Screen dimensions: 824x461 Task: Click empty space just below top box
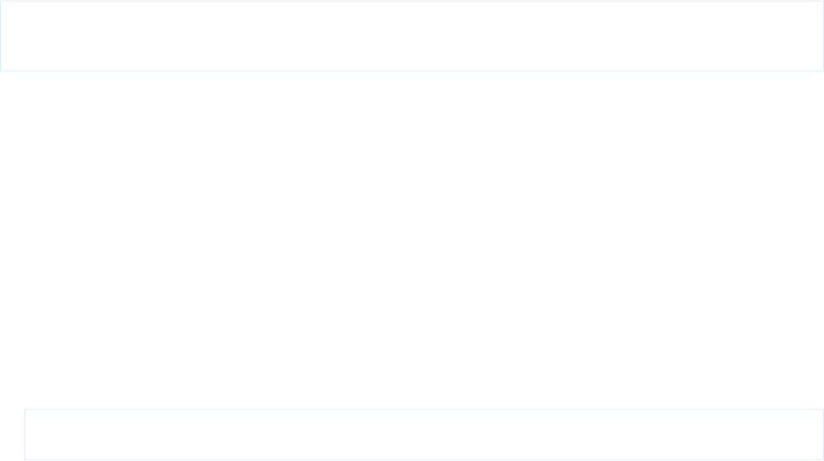click(412, 85)
